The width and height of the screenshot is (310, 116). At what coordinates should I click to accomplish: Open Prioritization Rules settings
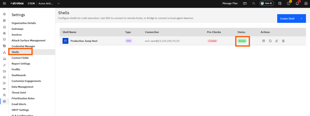[x=23, y=98]
